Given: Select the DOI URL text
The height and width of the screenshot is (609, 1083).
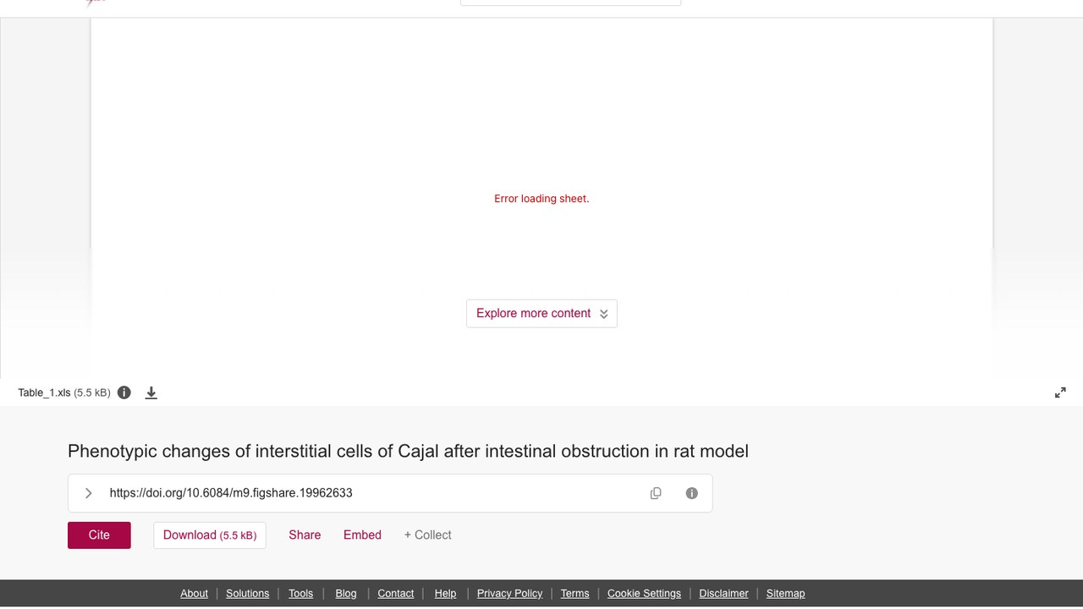Looking at the screenshot, I should coord(231,493).
